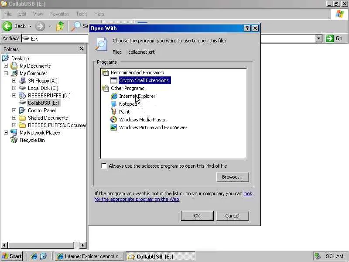Open the View menu in Explorer
The width and height of the screenshot is (349, 262).
tap(38, 14)
